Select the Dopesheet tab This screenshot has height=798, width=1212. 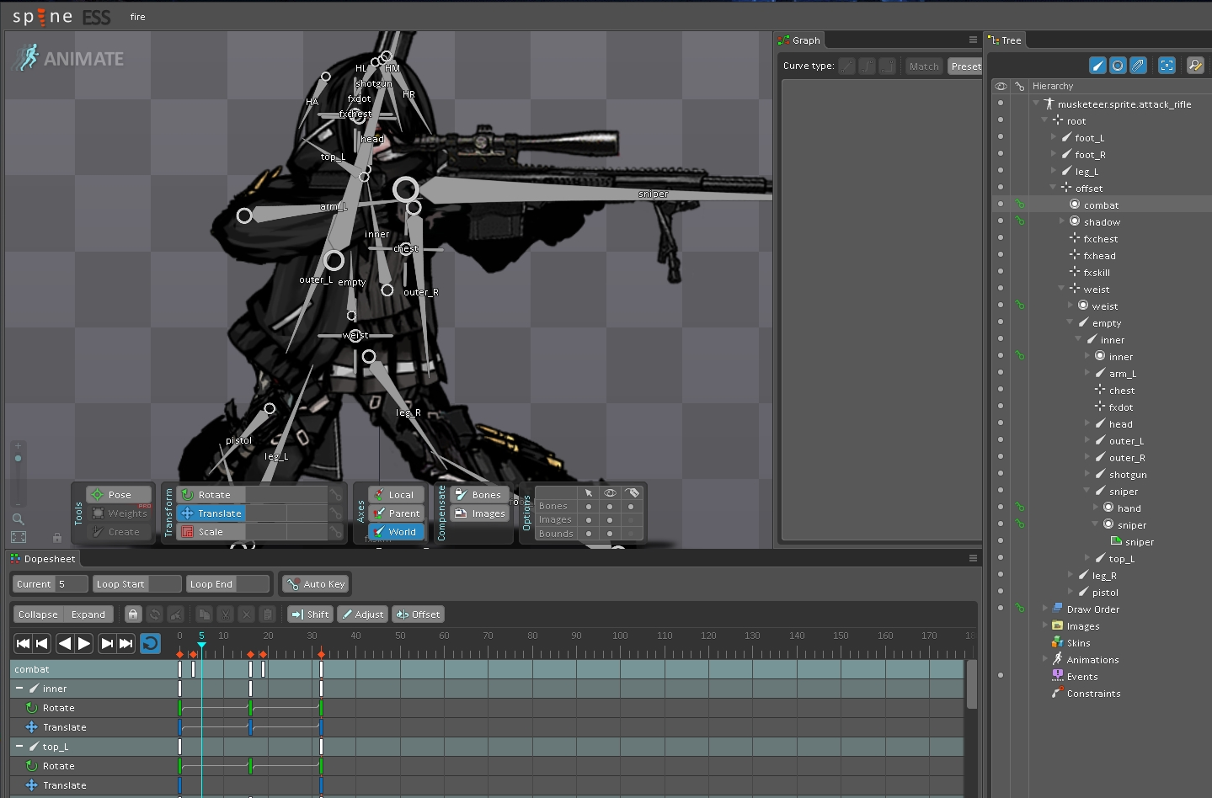(x=43, y=559)
